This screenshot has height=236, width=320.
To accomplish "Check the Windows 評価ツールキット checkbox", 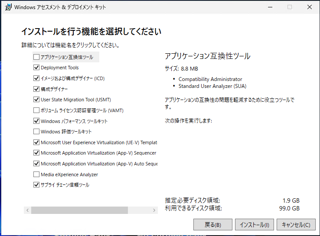I will point(36,132).
